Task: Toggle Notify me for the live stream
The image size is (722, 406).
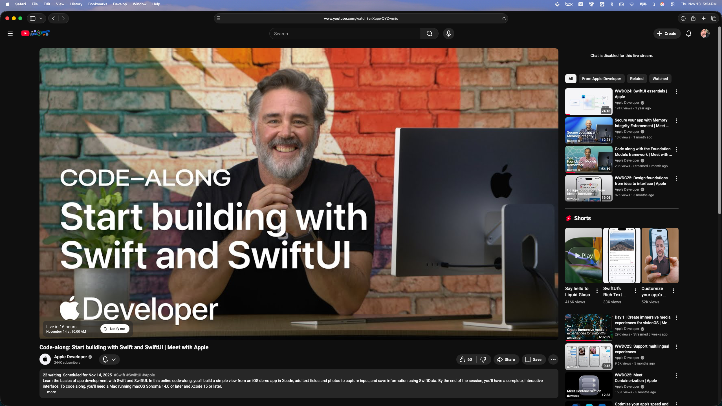Action: [115, 329]
